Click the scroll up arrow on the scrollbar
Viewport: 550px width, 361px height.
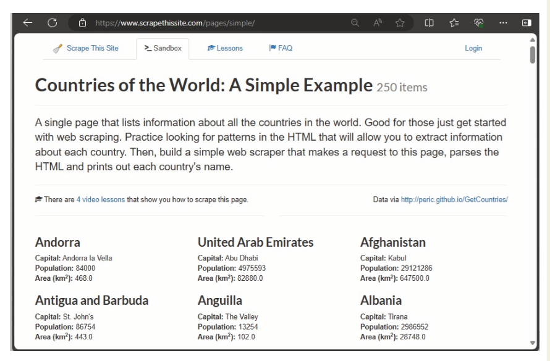(x=533, y=40)
